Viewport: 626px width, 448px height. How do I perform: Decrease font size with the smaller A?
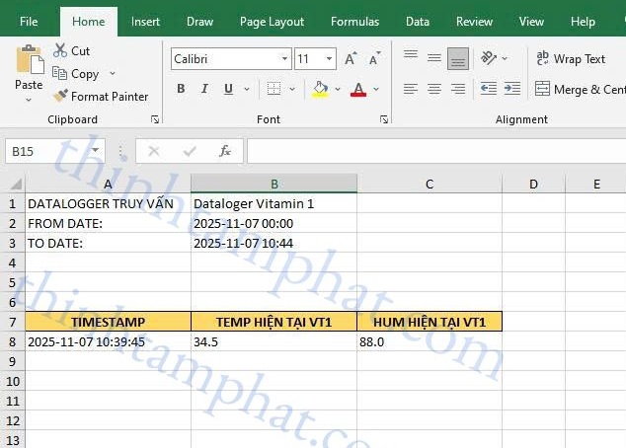click(x=374, y=59)
